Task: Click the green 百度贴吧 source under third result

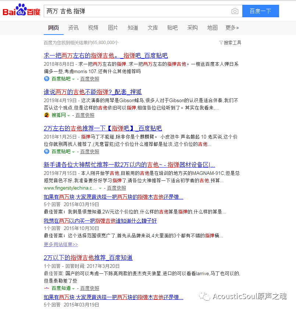Action: (61, 151)
